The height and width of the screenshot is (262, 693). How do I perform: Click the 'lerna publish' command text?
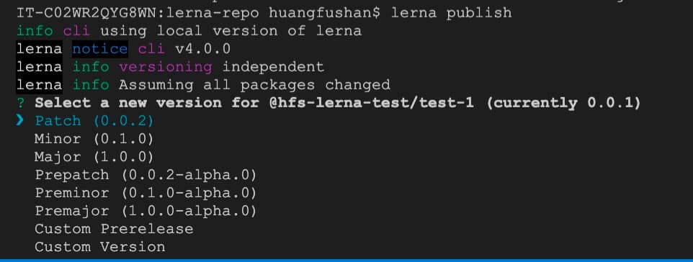click(451, 13)
